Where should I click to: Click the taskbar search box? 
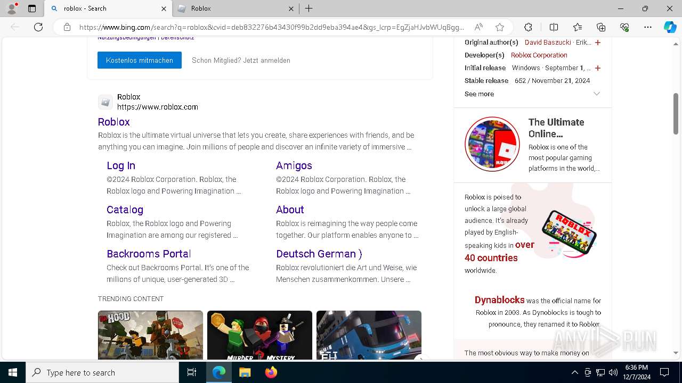[102, 372]
